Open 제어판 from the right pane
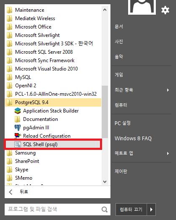This screenshot has height=220, width=176. point(121,171)
